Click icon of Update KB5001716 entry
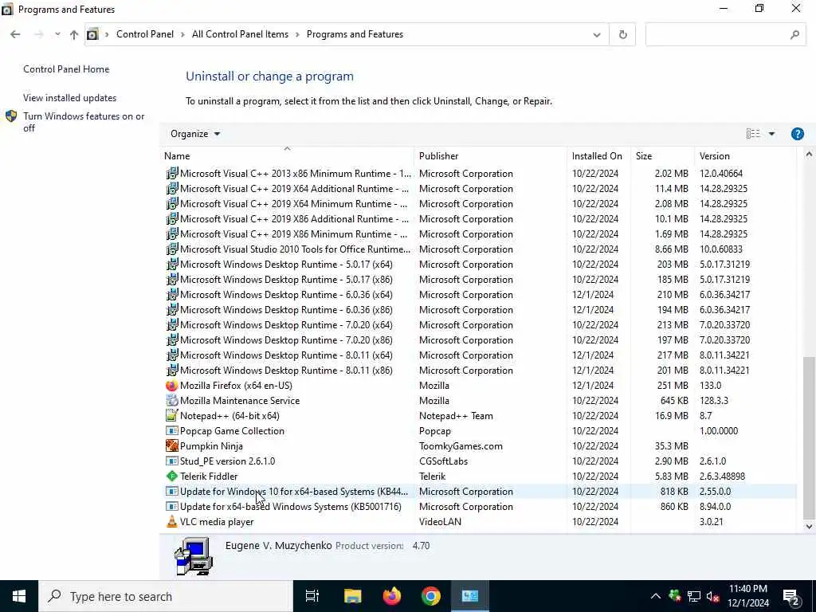 172,506
